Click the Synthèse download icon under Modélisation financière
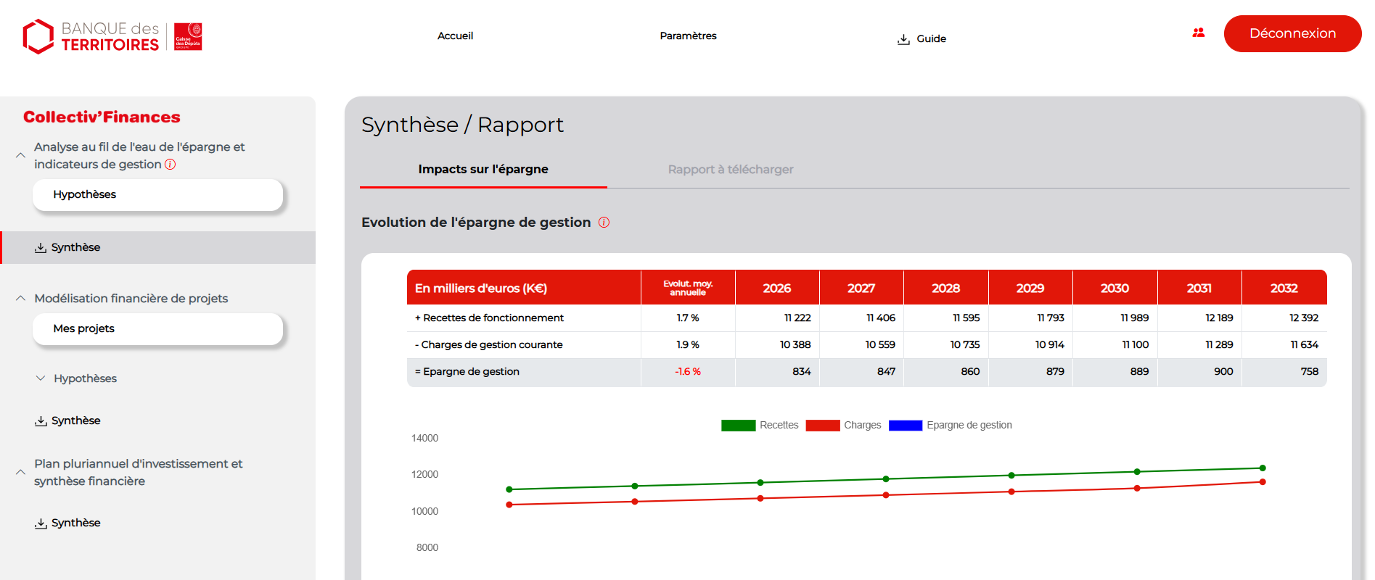The height and width of the screenshot is (580, 1375). [x=41, y=421]
